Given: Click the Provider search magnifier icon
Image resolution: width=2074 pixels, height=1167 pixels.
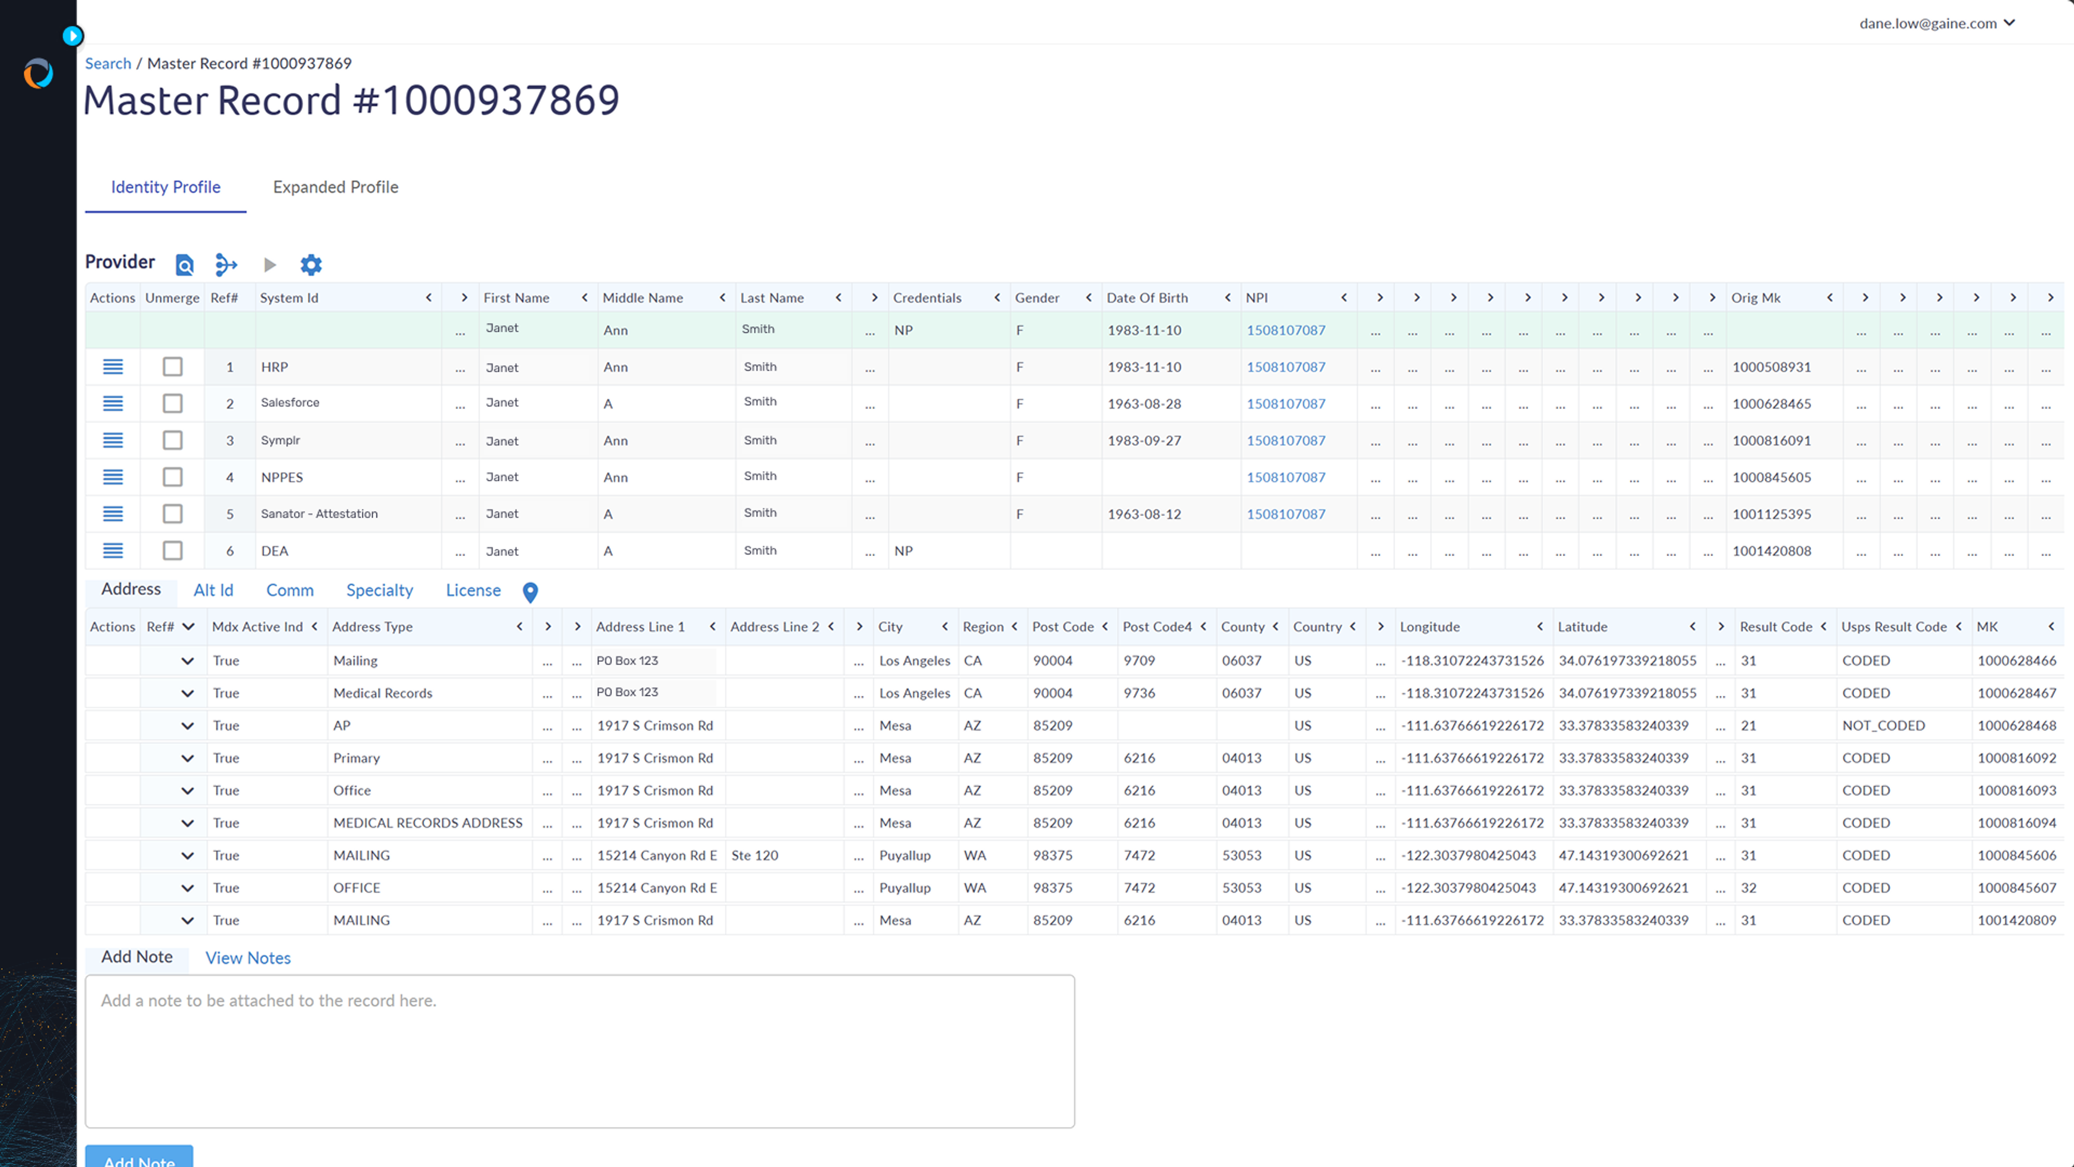Looking at the screenshot, I should tap(184, 264).
